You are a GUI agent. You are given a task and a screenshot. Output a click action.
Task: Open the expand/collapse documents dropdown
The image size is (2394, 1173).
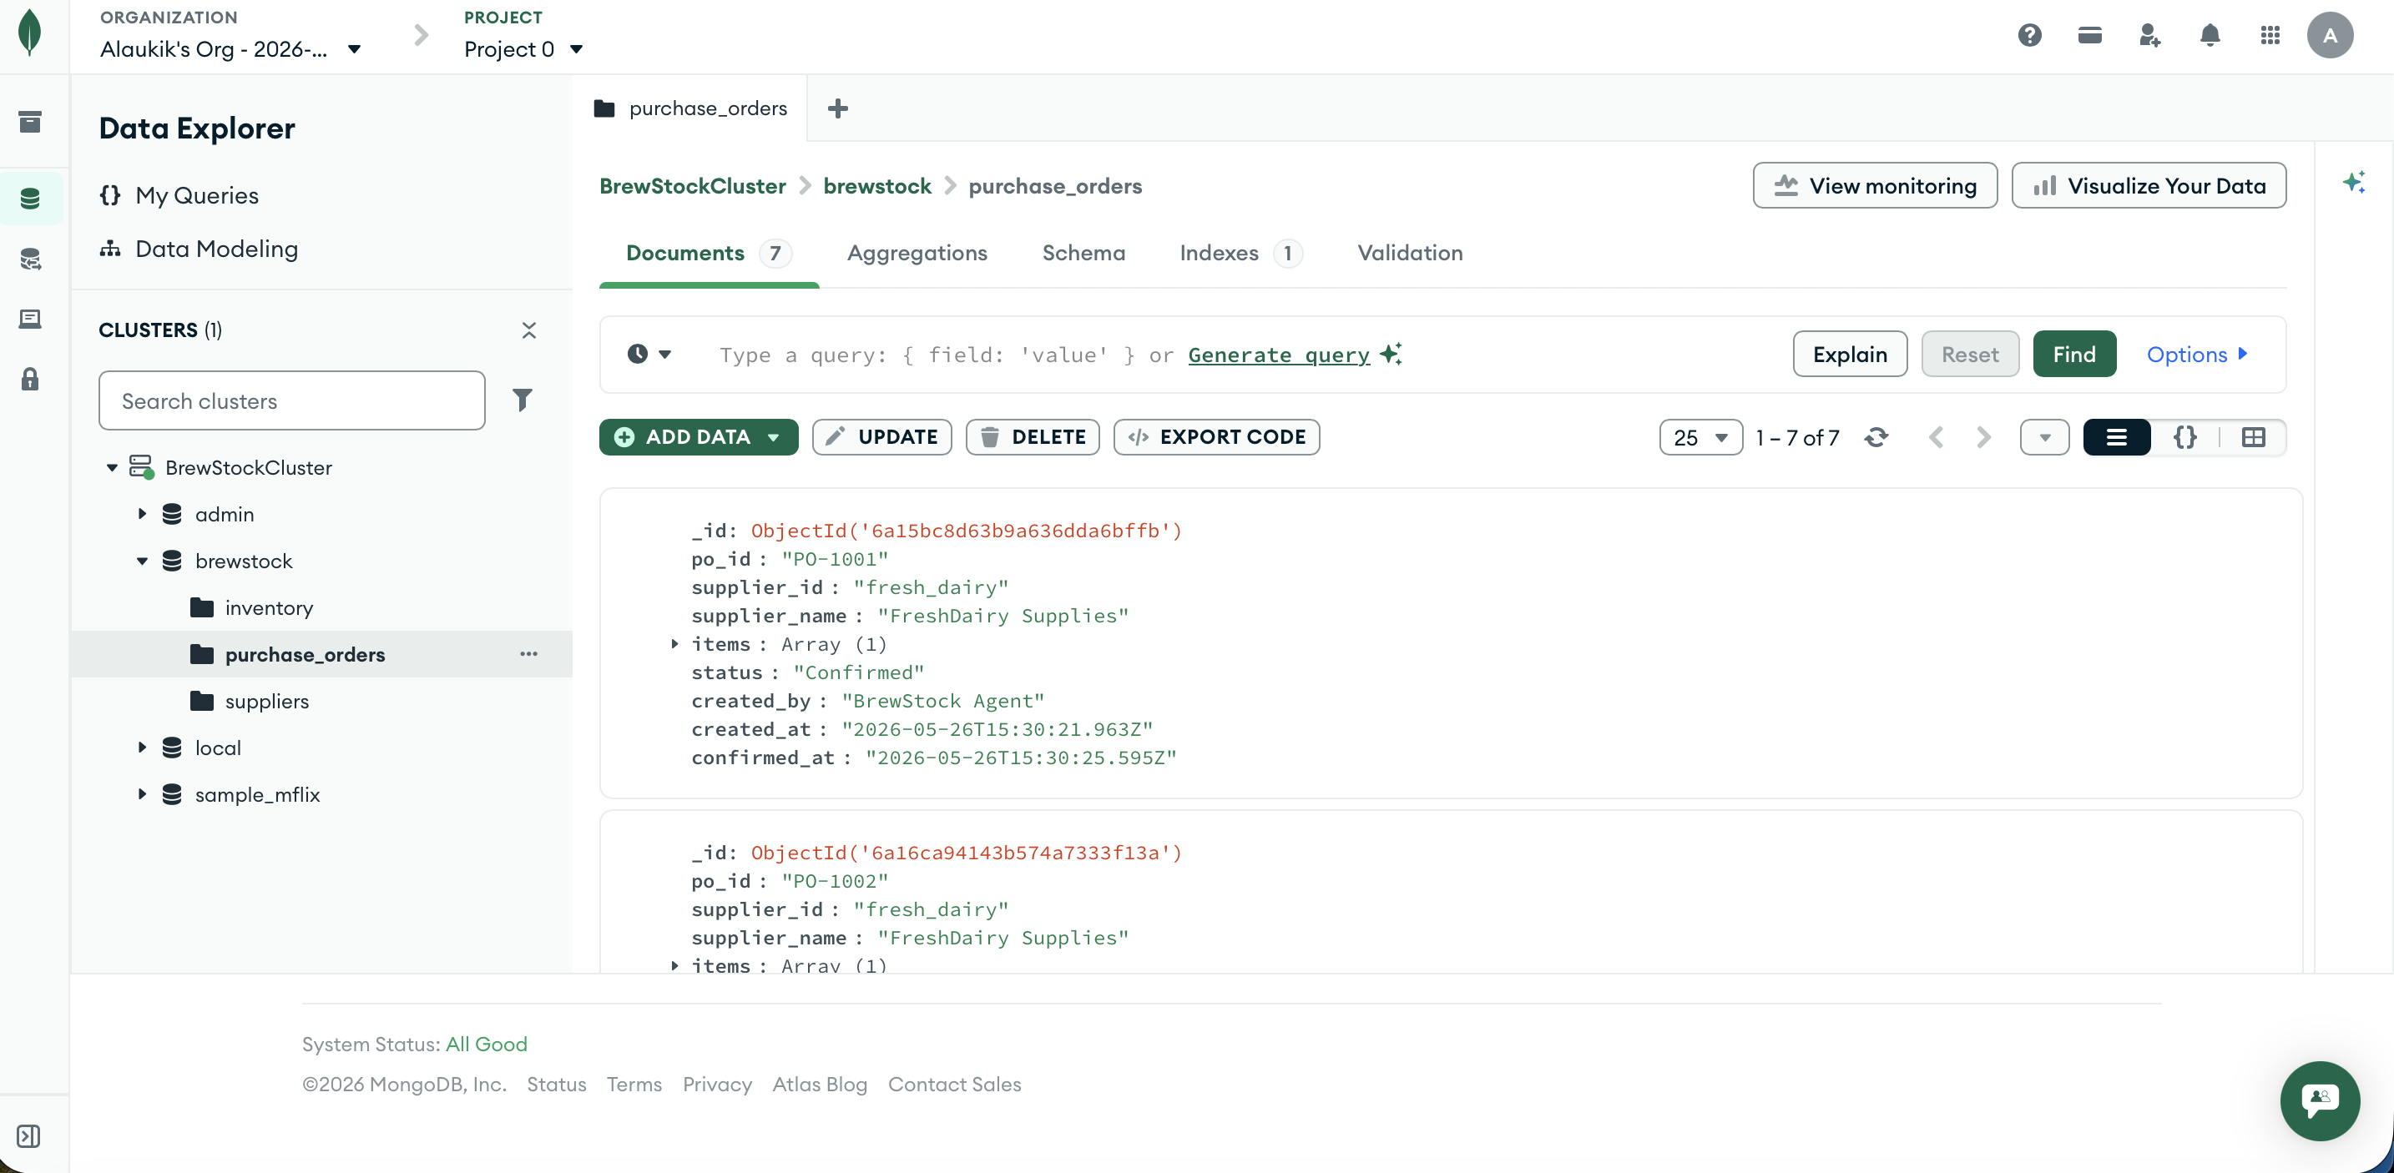2044,437
